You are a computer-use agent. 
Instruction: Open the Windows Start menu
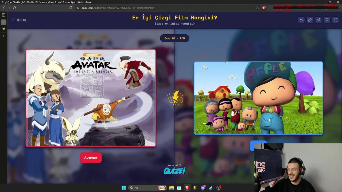124,188
